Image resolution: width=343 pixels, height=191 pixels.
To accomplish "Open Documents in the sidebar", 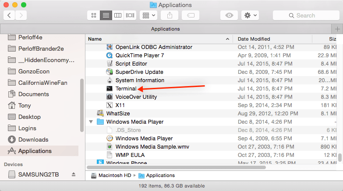I will point(33,94).
